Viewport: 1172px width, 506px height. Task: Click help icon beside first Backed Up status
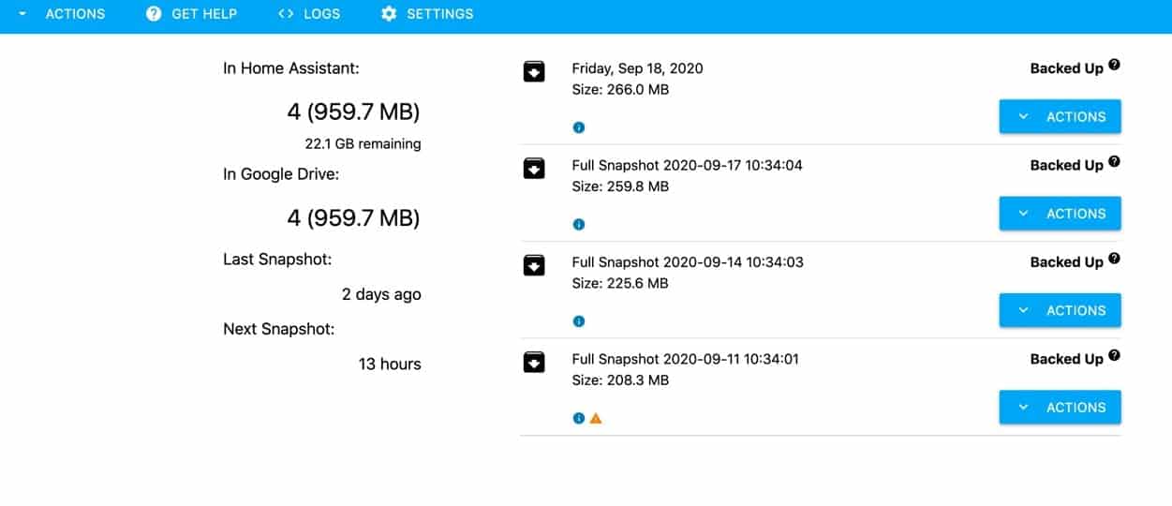1114,66
